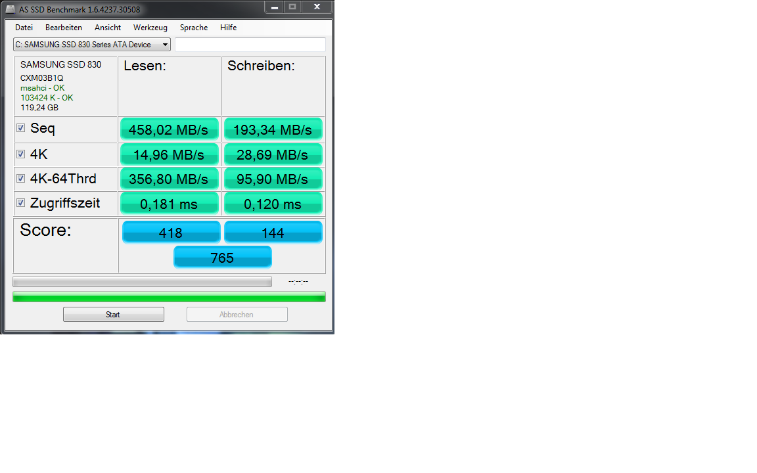The width and height of the screenshot is (757, 473).
Task: Click the green overall progress bar
Action: [x=169, y=296]
